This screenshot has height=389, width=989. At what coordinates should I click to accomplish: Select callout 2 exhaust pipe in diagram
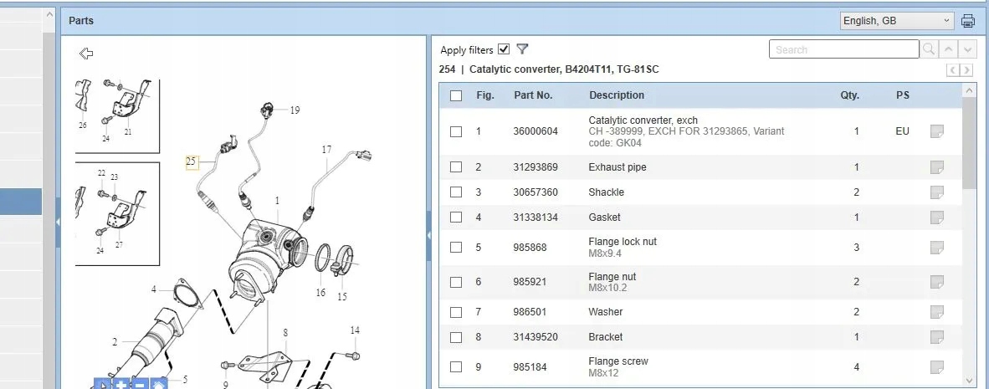click(115, 342)
